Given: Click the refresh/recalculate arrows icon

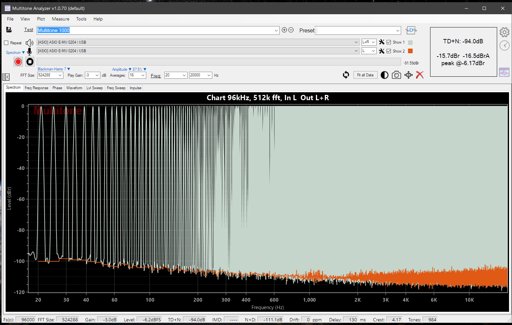Looking at the screenshot, I should pyautogui.click(x=346, y=75).
